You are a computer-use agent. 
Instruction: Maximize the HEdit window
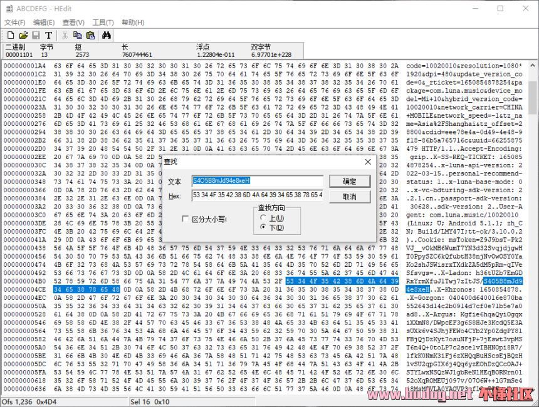click(x=501, y=9)
